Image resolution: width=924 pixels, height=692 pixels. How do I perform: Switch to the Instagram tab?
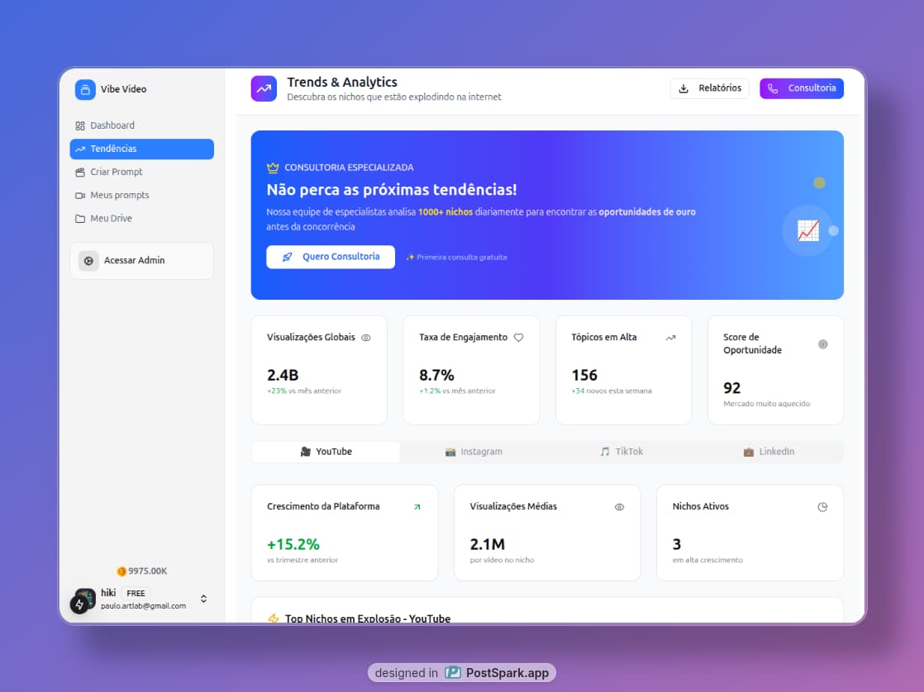[x=474, y=452]
